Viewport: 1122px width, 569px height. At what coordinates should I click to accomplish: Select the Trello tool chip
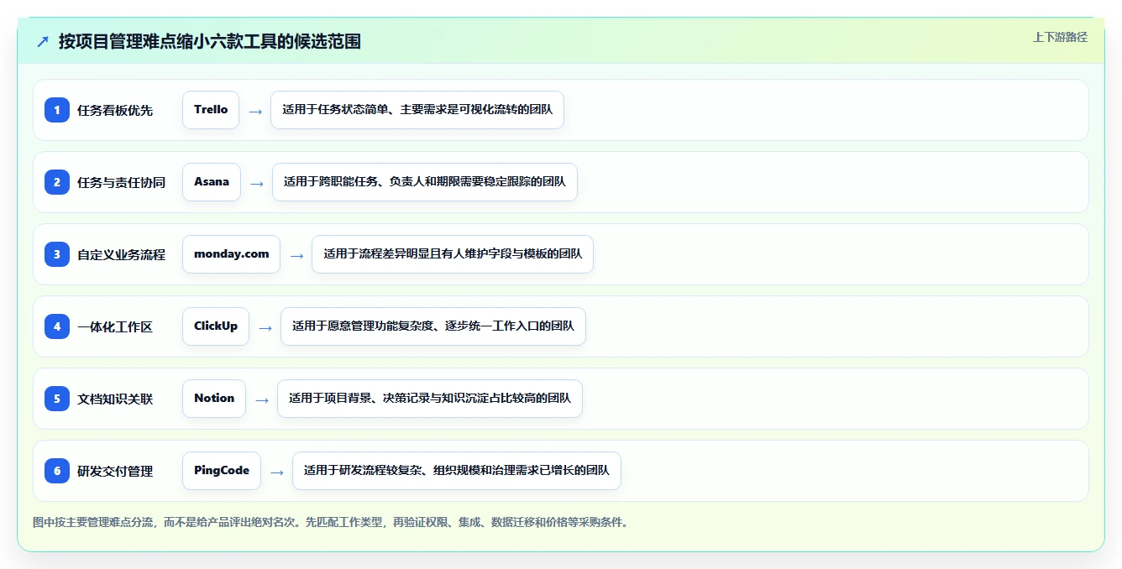pos(211,110)
